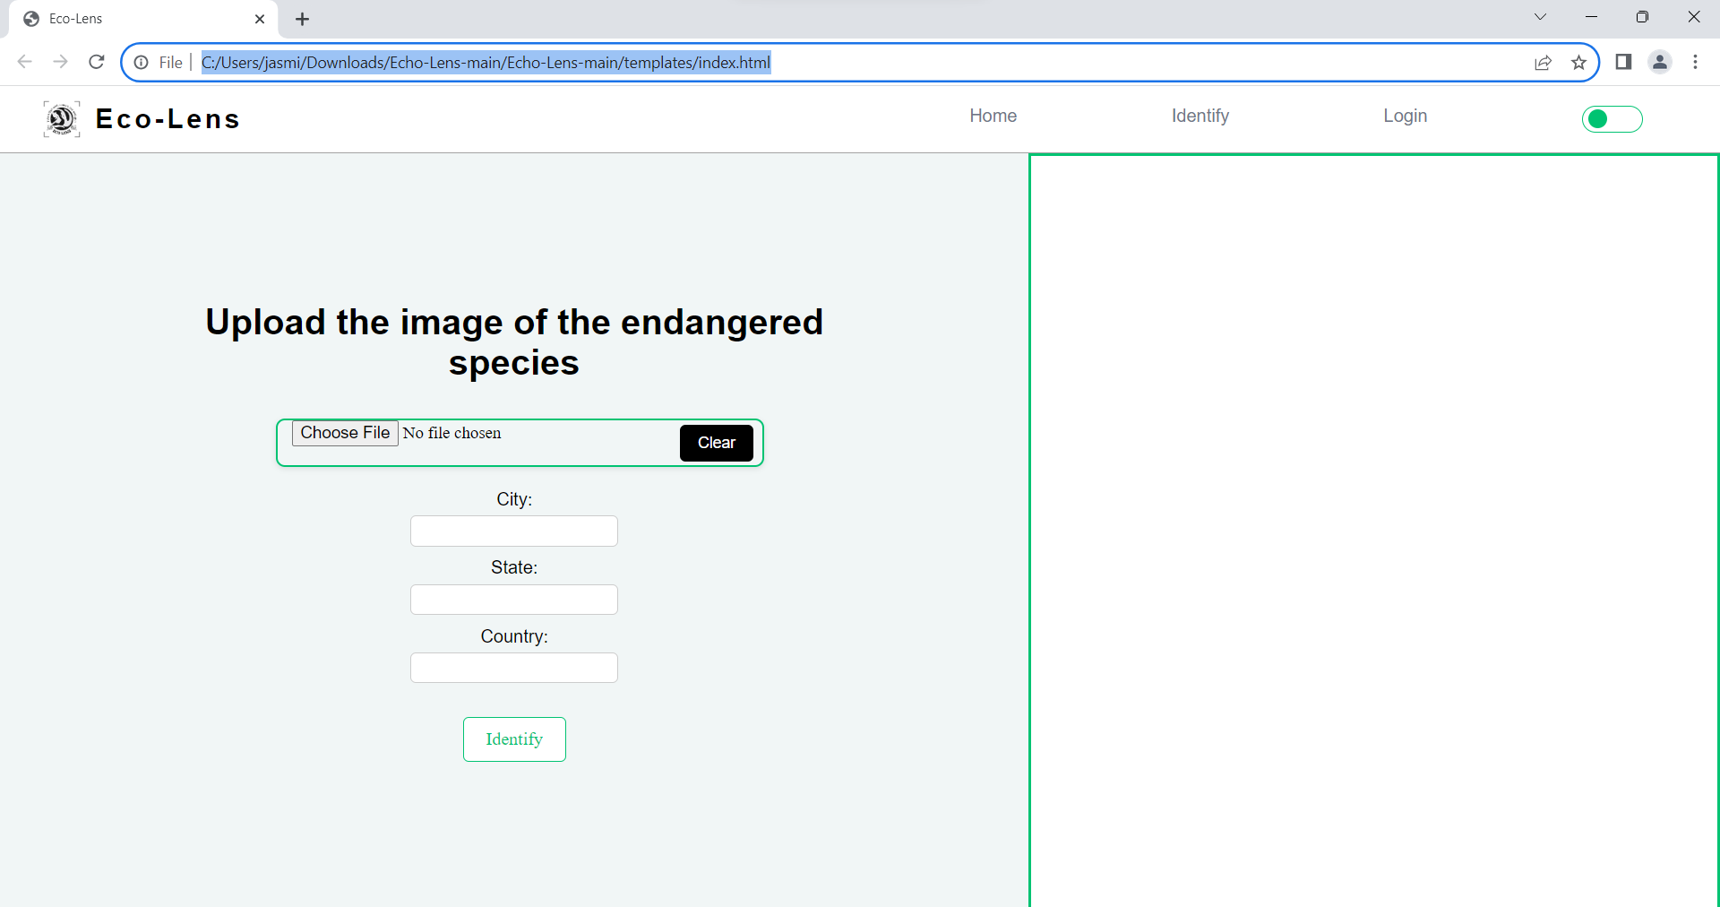Viewport: 1720px width, 907px height.
Task: Go to Home in navigation
Action: tap(993, 116)
